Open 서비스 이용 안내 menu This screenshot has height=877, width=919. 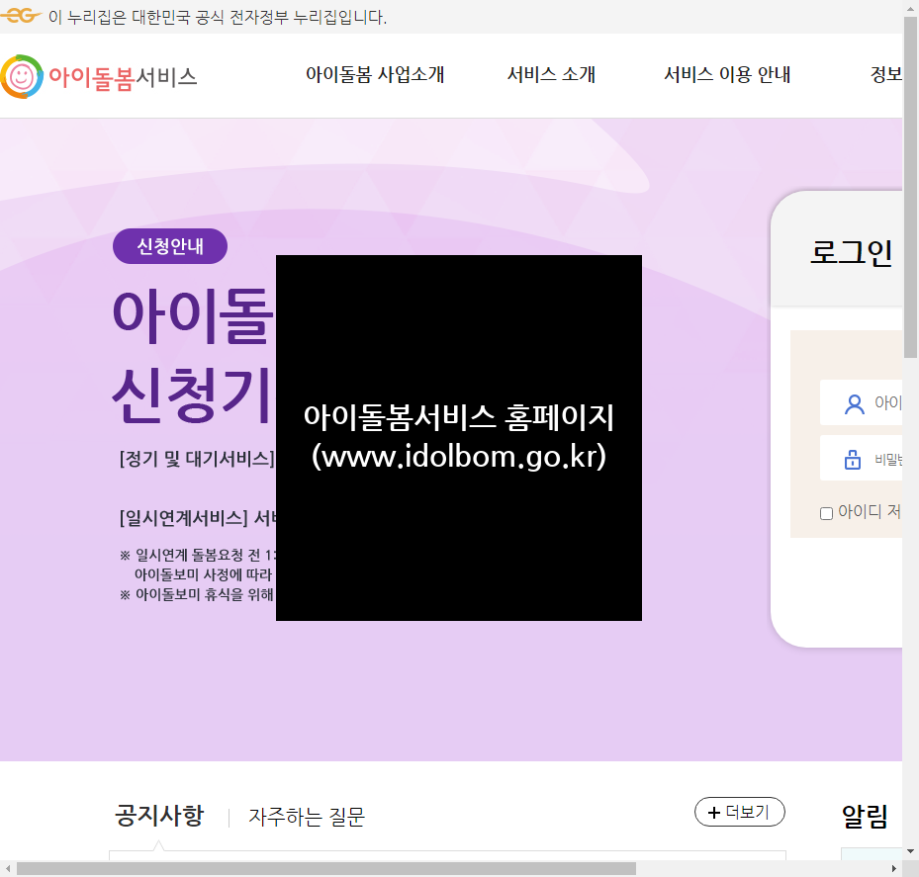pyautogui.click(x=727, y=74)
